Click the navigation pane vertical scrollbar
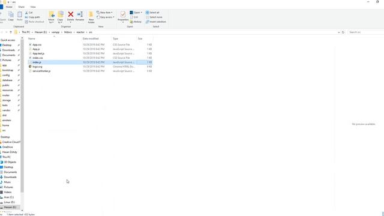The width and height of the screenshot is (384, 216). pos(22,115)
